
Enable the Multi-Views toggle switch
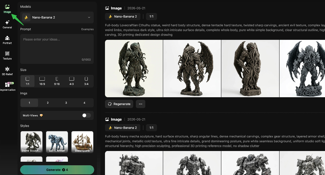(86, 115)
